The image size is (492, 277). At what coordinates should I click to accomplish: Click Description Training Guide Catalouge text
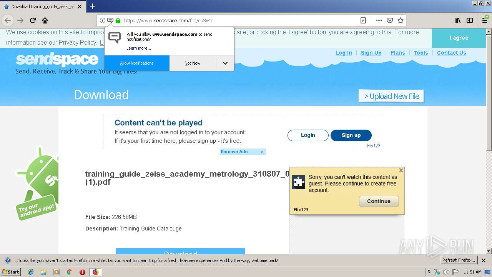click(133, 229)
